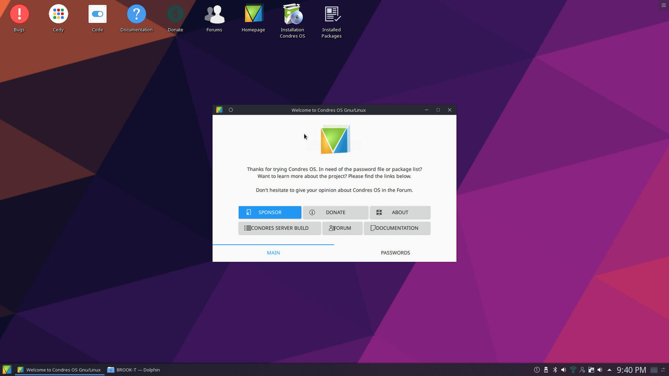Open the ABOUT button
The width and height of the screenshot is (669, 376).
[x=400, y=212]
